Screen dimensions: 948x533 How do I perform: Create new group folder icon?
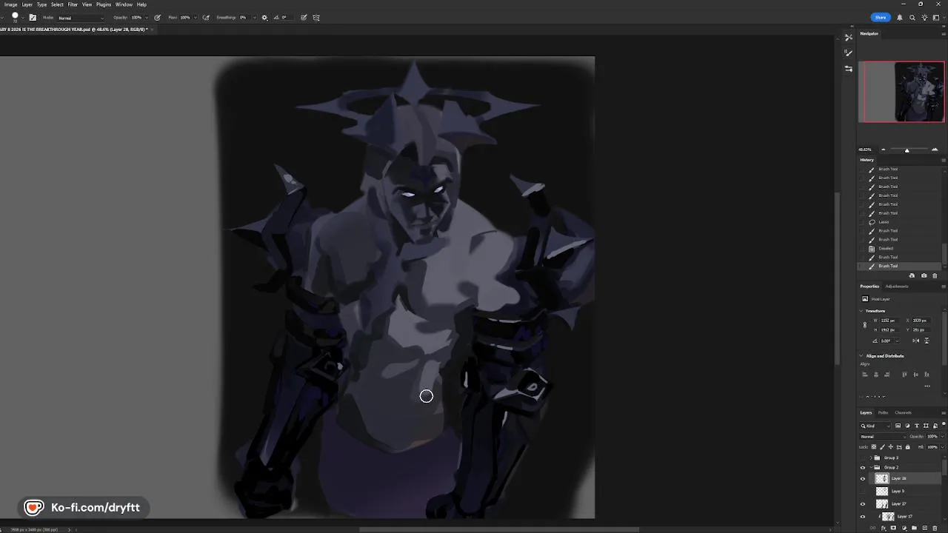[x=914, y=528]
